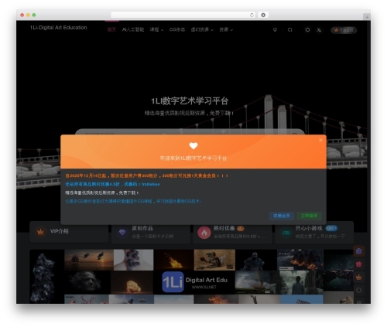Click the green 立即登录 login button
The height and width of the screenshot is (327, 387).
(309, 216)
